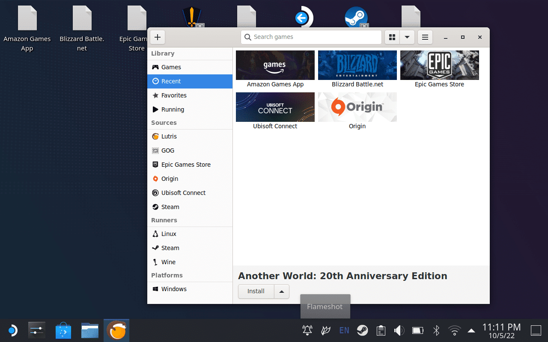Viewport: 548px width, 342px height.
Task: Open the Dolphin file manager on taskbar
Action: click(x=90, y=330)
